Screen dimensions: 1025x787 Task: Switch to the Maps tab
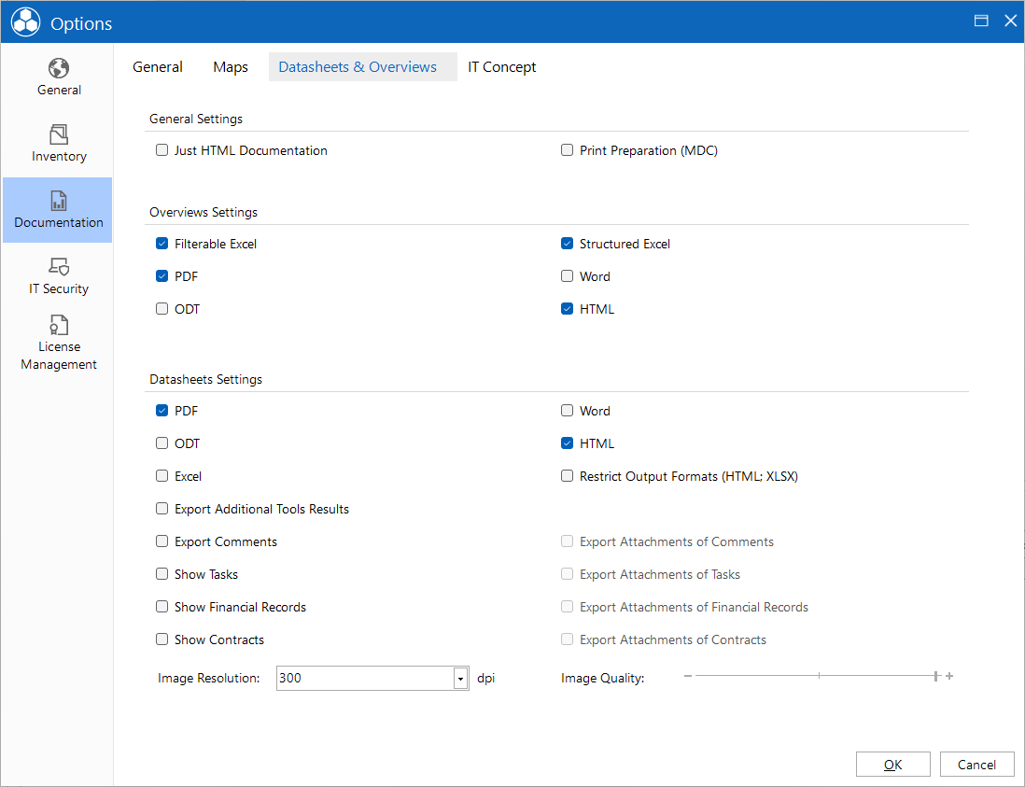click(x=230, y=66)
